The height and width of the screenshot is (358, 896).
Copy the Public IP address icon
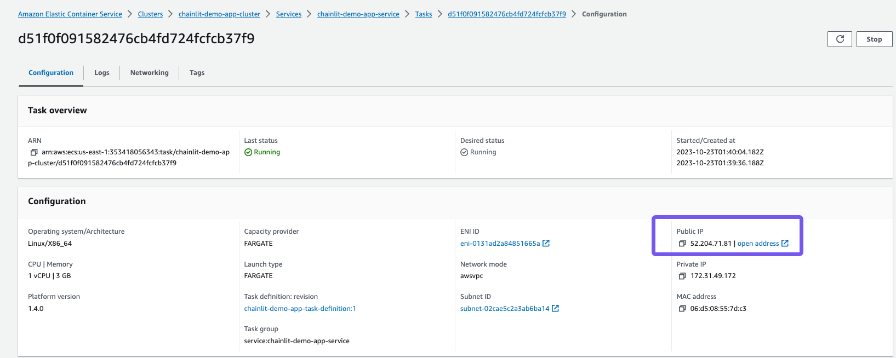click(682, 244)
